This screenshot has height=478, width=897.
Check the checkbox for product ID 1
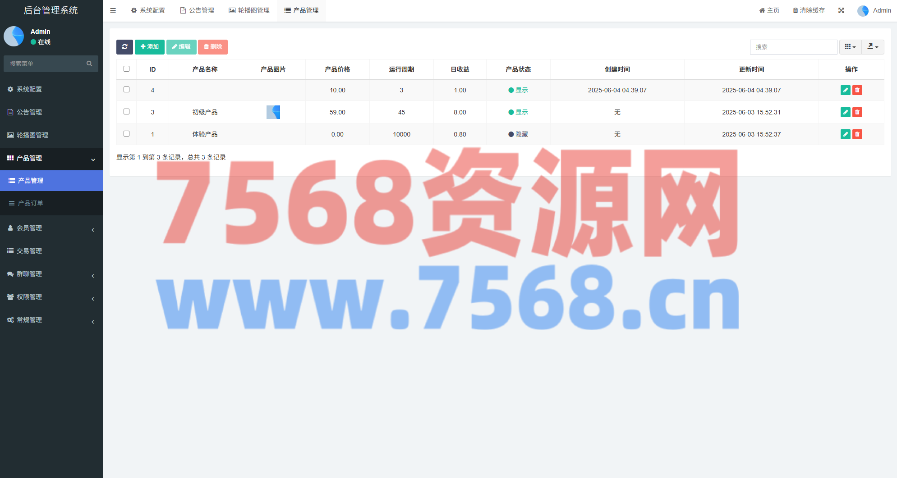(126, 134)
